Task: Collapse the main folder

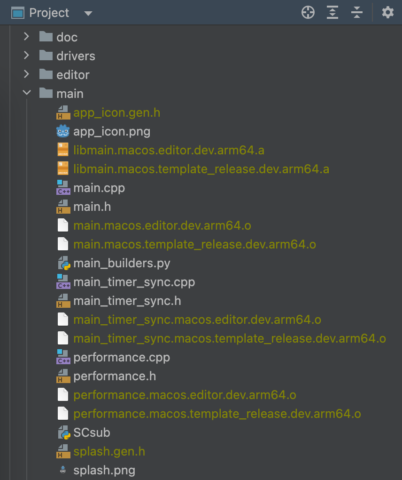Action: point(26,93)
